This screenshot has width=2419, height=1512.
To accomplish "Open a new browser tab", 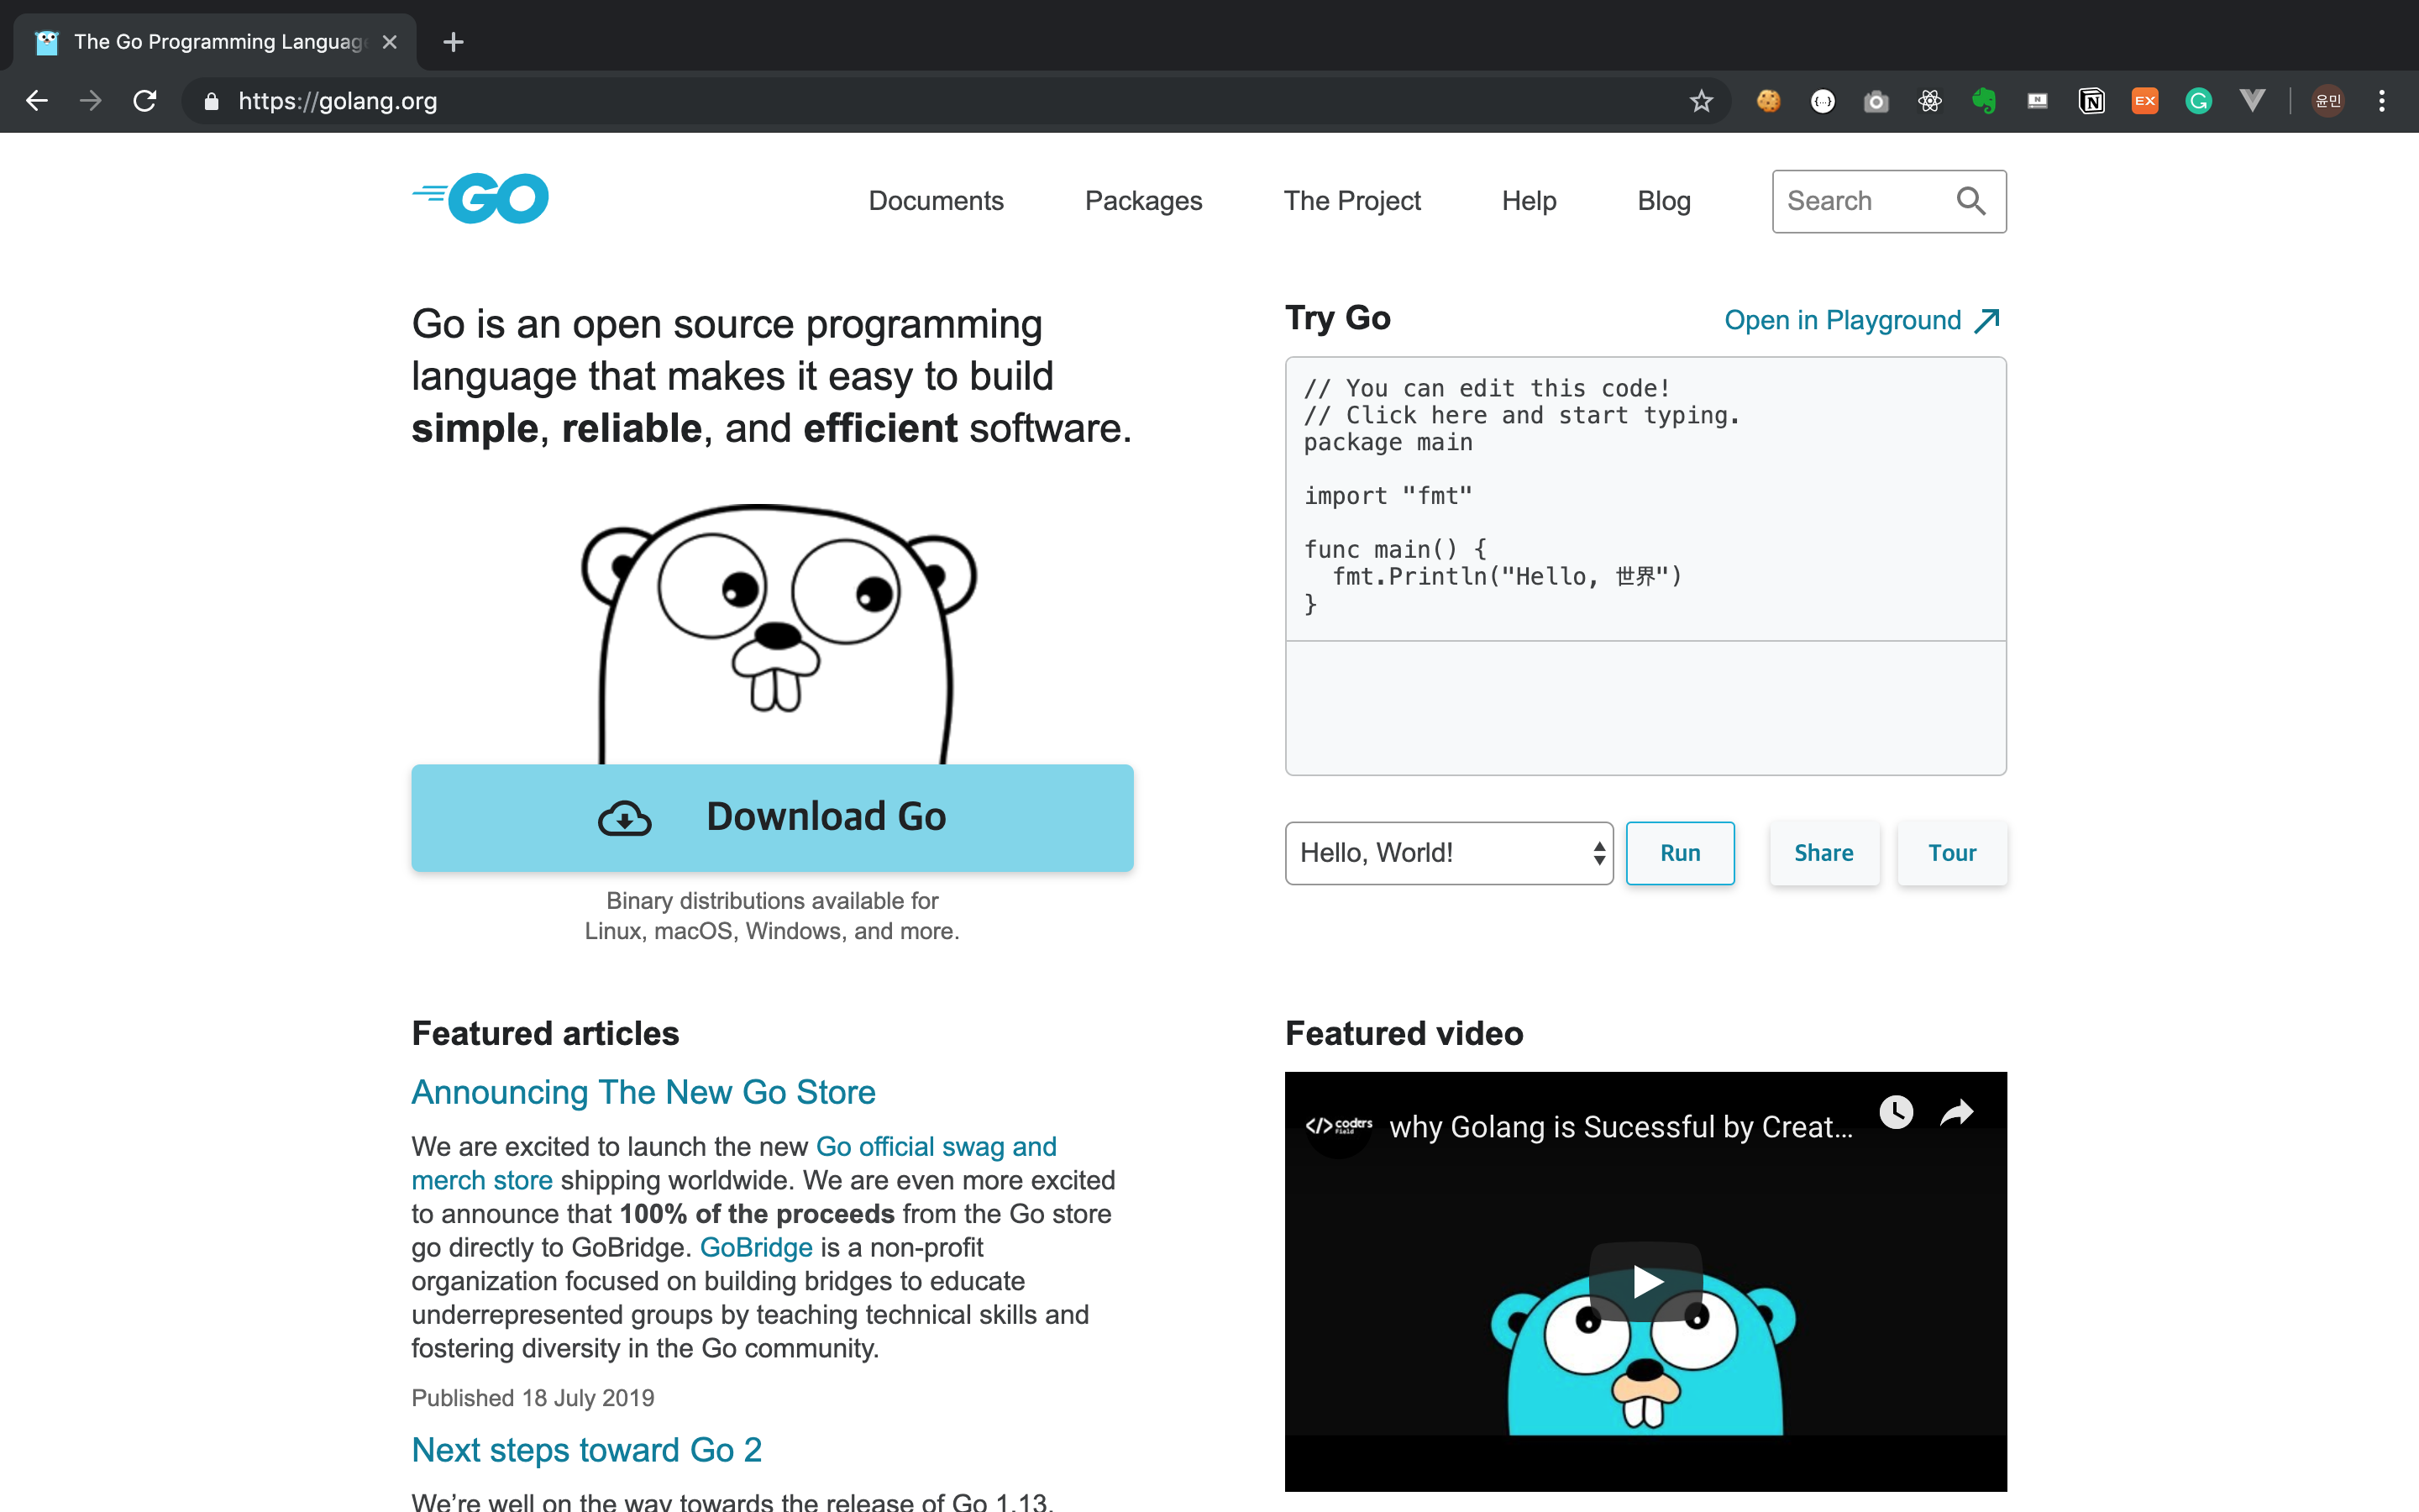I will click(453, 42).
